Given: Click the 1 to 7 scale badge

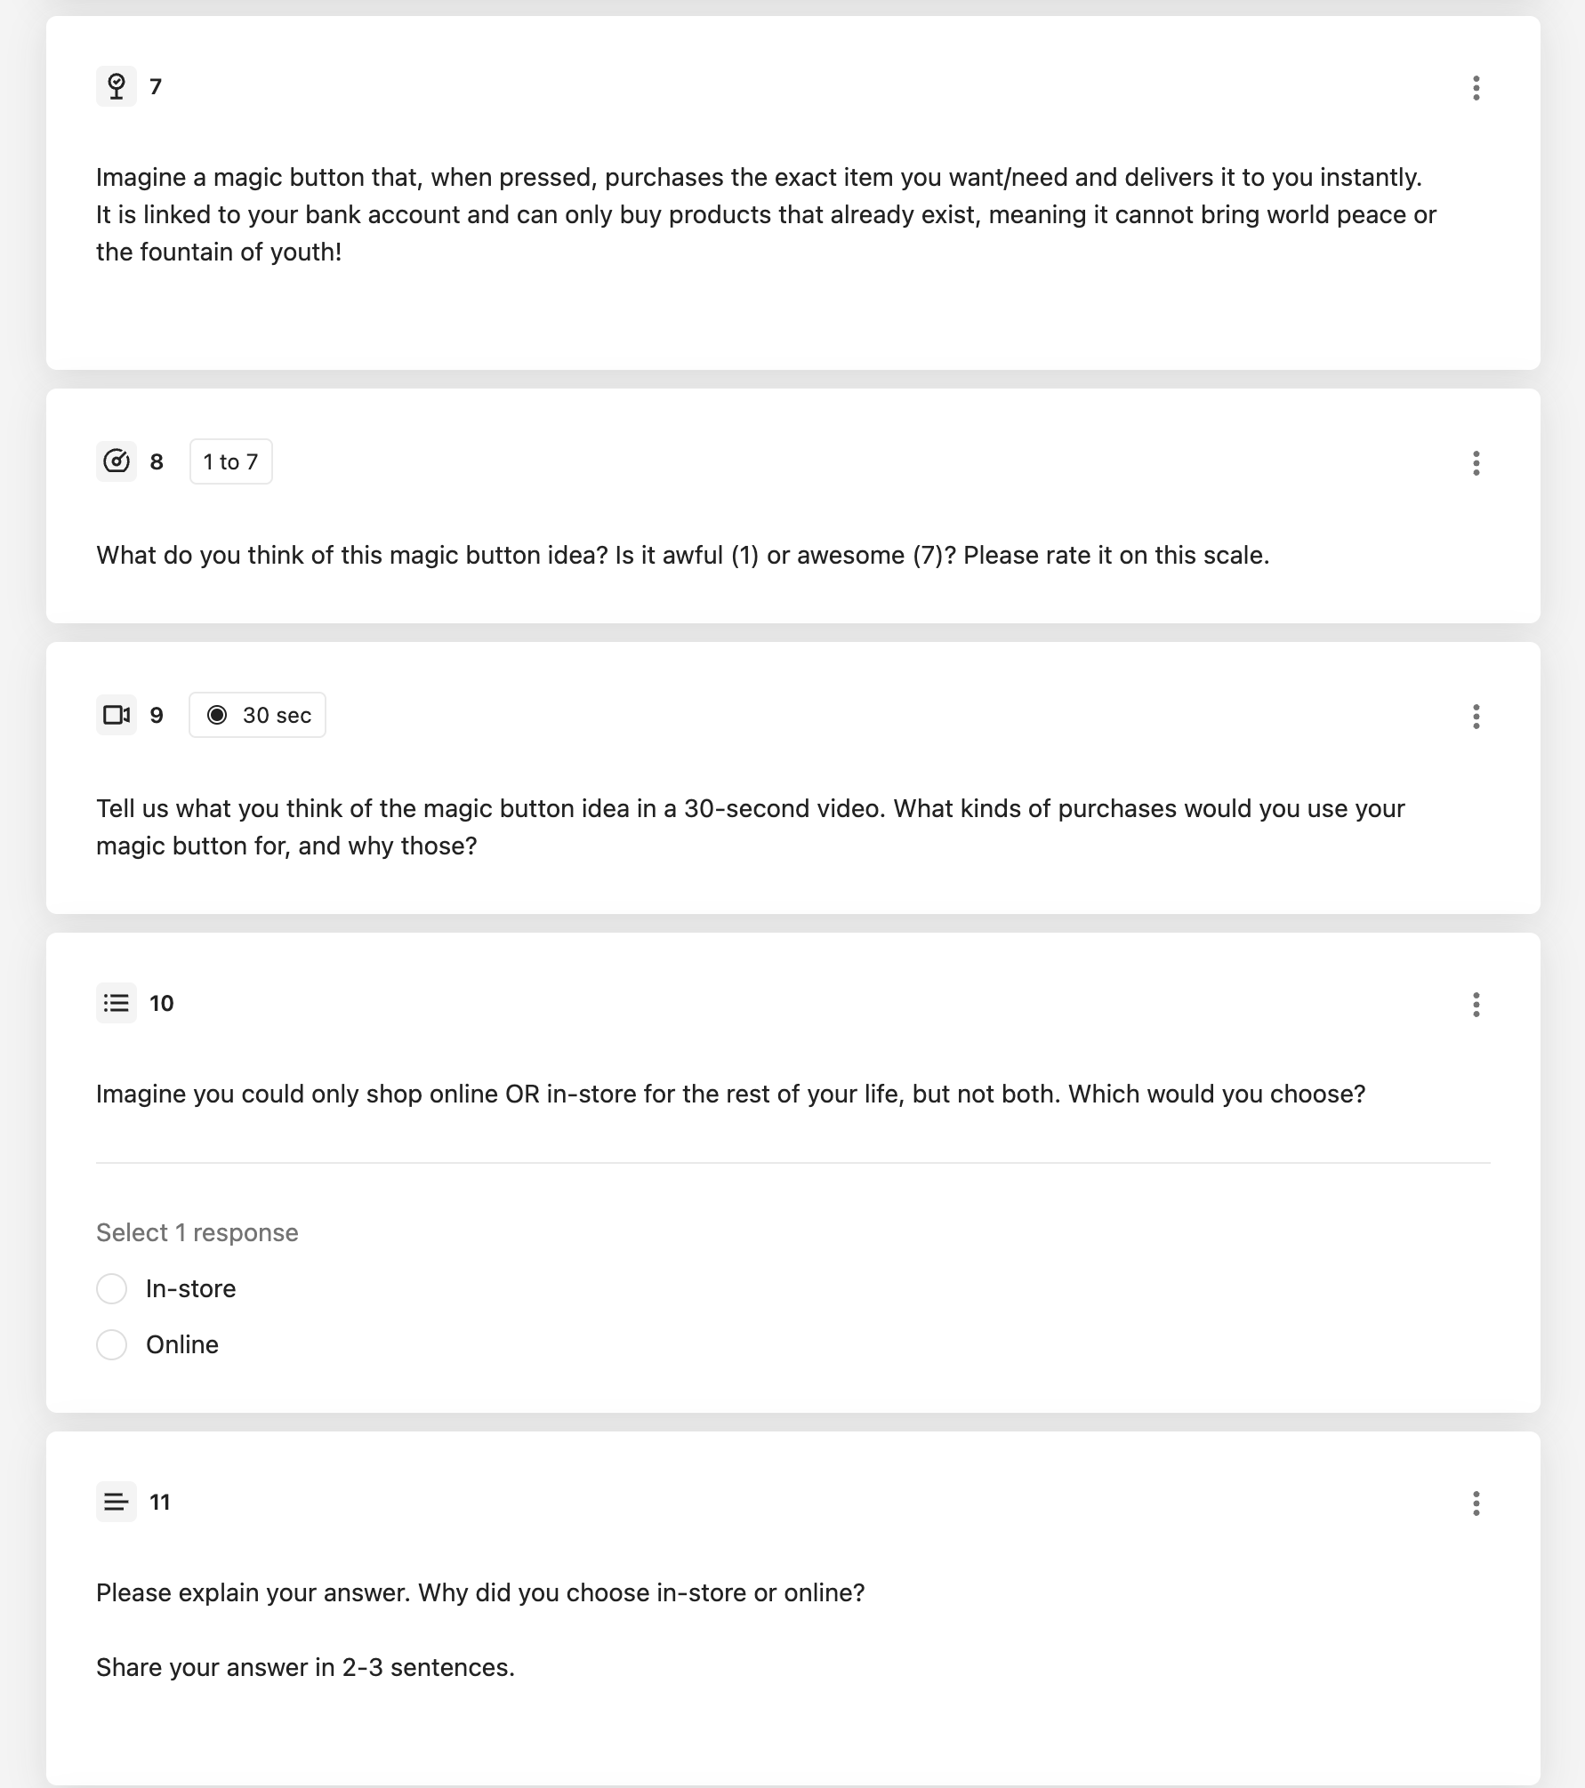Looking at the screenshot, I should pos(231,461).
